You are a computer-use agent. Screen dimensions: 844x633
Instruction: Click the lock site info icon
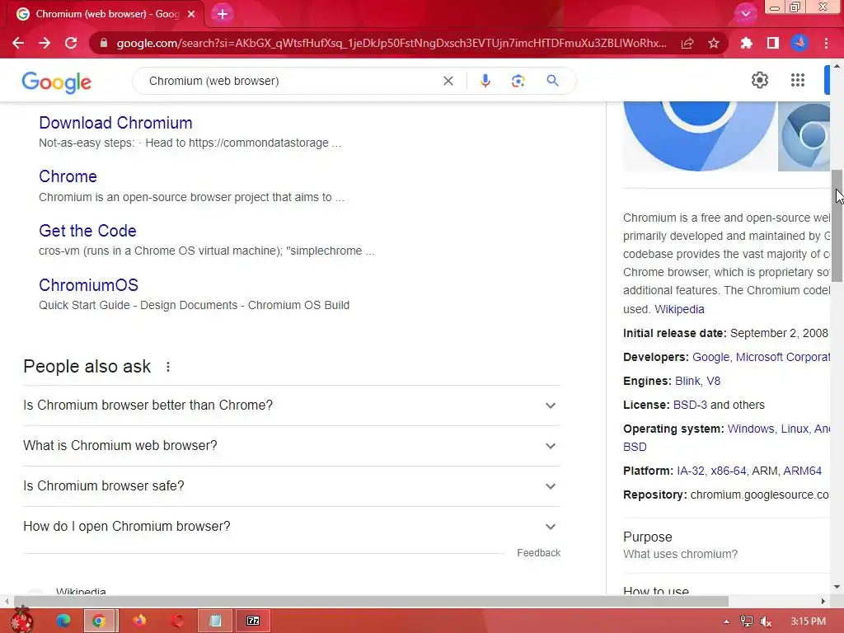coord(104,43)
